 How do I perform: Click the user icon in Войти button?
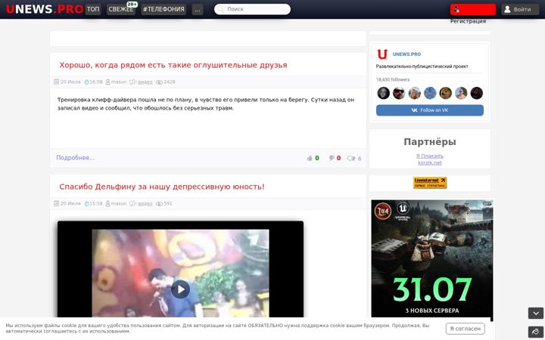tap(507, 9)
